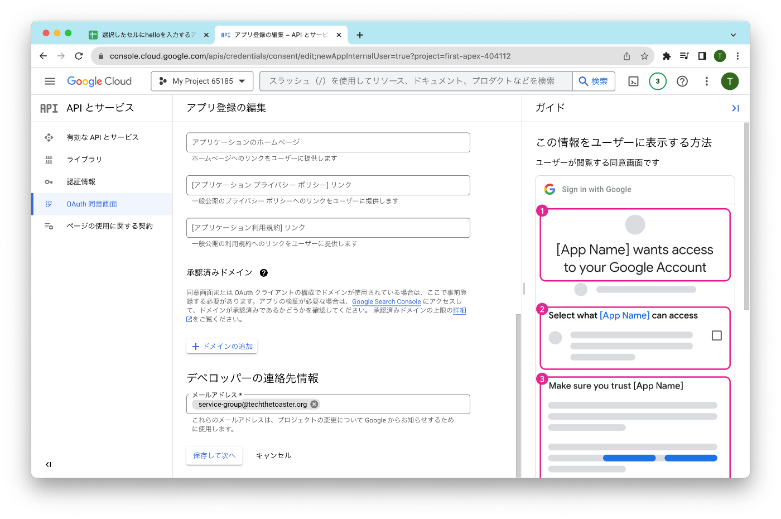
Task: Click the resource search input field
Action: point(416,81)
